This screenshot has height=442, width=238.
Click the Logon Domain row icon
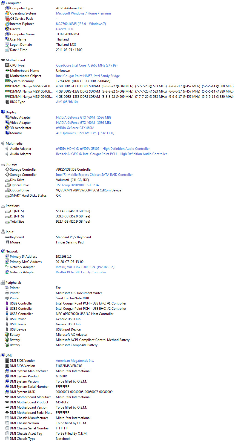click(x=7, y=45)
